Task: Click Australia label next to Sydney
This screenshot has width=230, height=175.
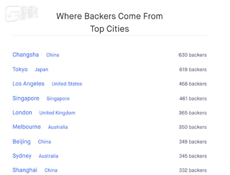Action: (x=48, y=156)
